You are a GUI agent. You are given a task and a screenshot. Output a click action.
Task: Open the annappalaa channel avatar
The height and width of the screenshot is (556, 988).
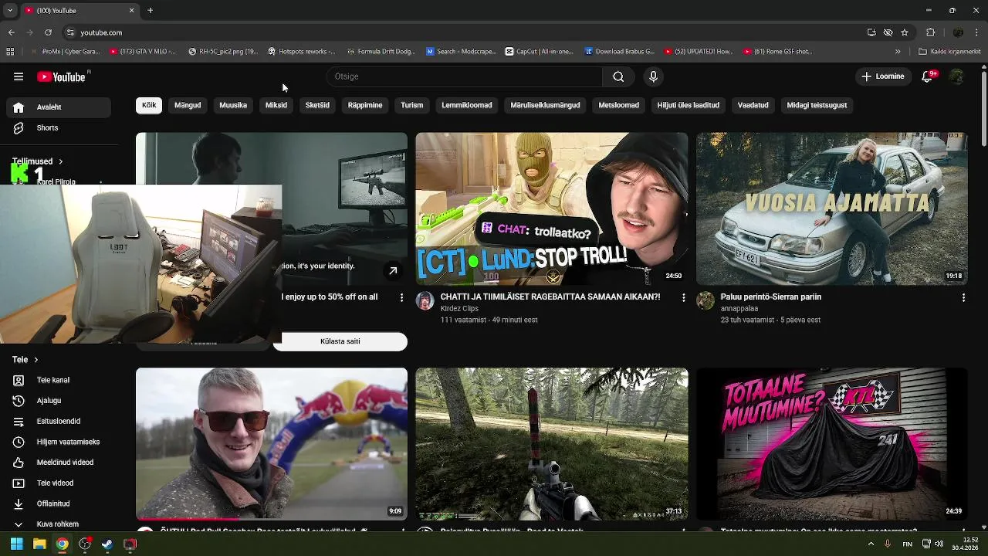[x=705, y=301]
